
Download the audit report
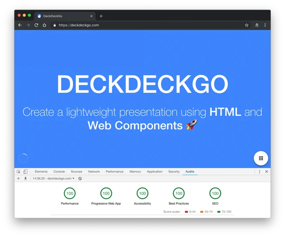click(26, 178)
